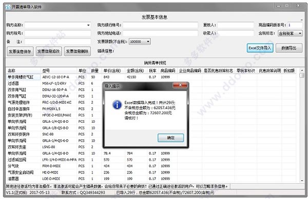
Task: Click 单价(含税) column header
Action: (113, 71)
